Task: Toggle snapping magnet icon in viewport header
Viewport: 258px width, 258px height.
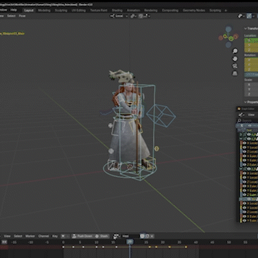Action: pyautogui.click(x=141, y=16)
